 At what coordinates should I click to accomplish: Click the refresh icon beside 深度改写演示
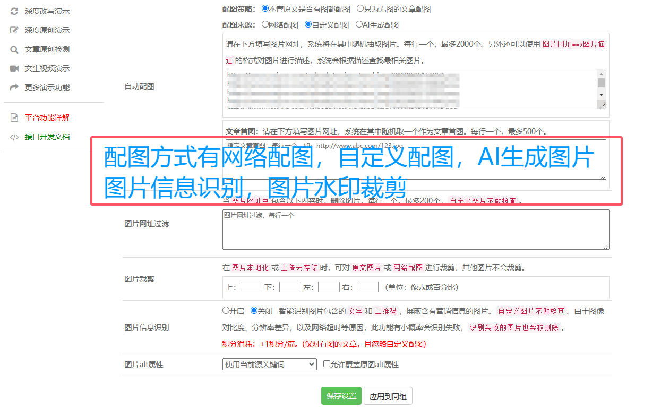(14, 11)
